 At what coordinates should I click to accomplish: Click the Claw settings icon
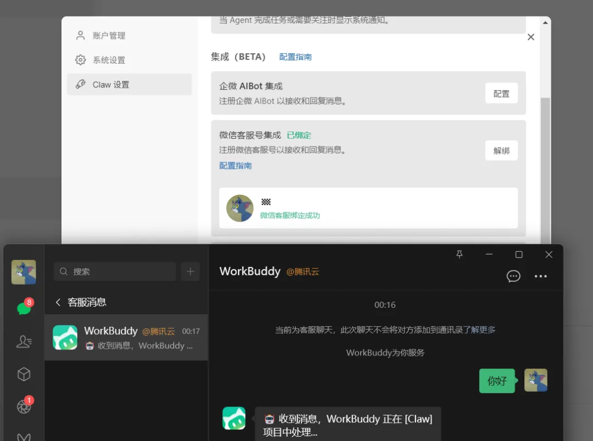[80, 84]
